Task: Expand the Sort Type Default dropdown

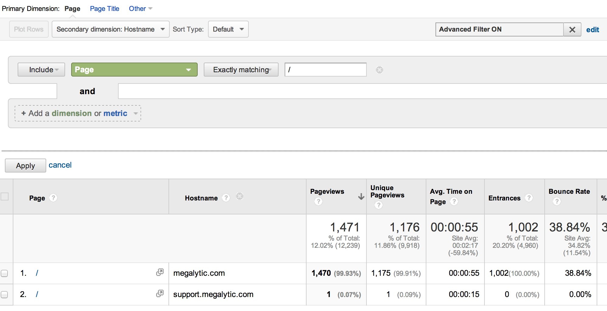Action: tap(228, 29)
